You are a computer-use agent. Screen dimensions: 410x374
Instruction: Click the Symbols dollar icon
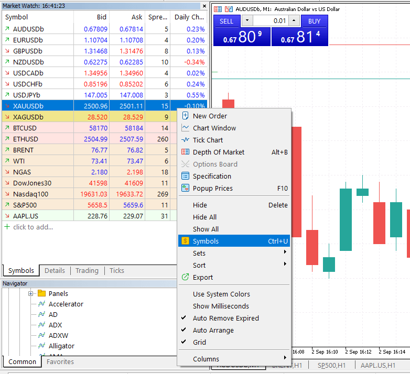(x=185, y=241)
